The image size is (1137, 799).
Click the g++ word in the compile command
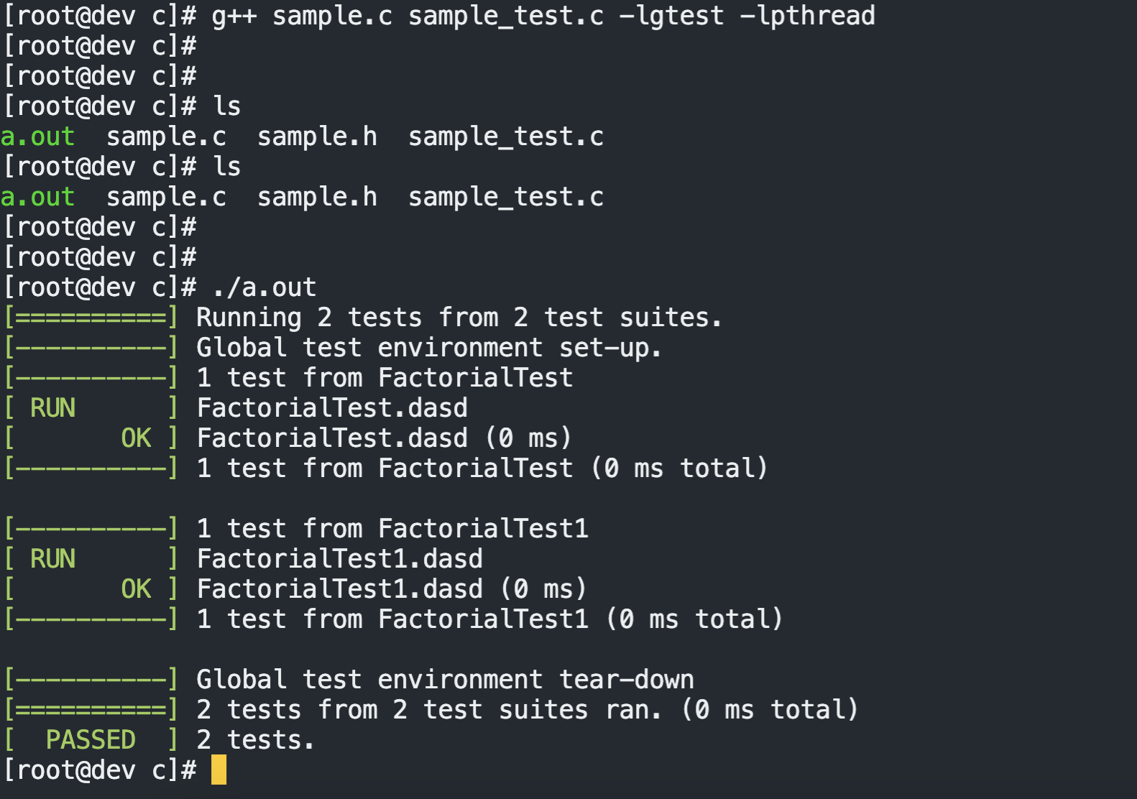coord(234,16)
